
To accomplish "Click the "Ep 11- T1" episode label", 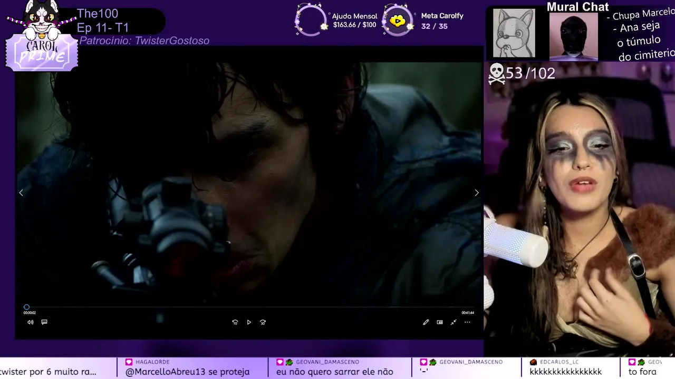I will pyautogui.click(x=103, y=27).
